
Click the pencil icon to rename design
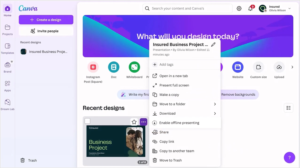pos(213,45)
